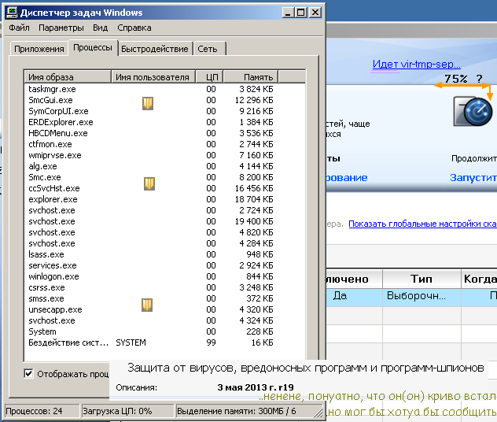Image resolution: width=497 pixels, height=422 pixels.
Task: Click the shield icon beside SmcGui.exe
Action: click(x=148, y=103)
